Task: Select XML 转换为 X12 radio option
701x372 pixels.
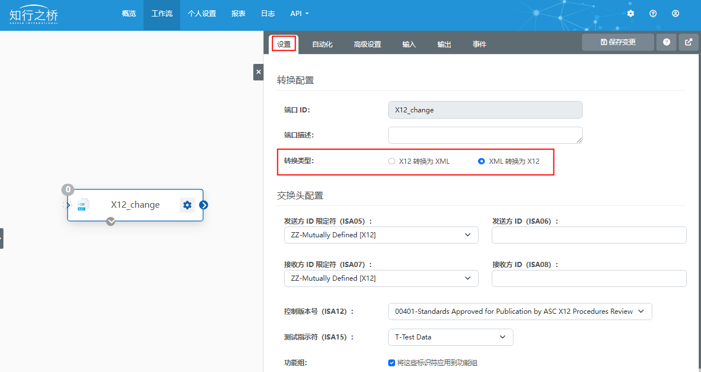Action: tap(481, 161)
